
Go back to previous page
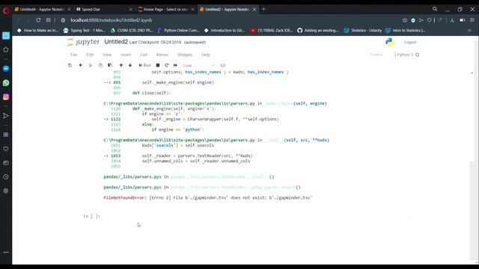pos(19,20)
